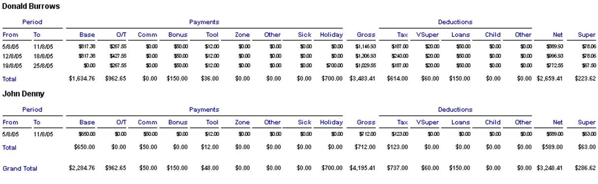Click the Period header under John Denny
This screenshot has width=598, height=184.
tap(32, 109)
